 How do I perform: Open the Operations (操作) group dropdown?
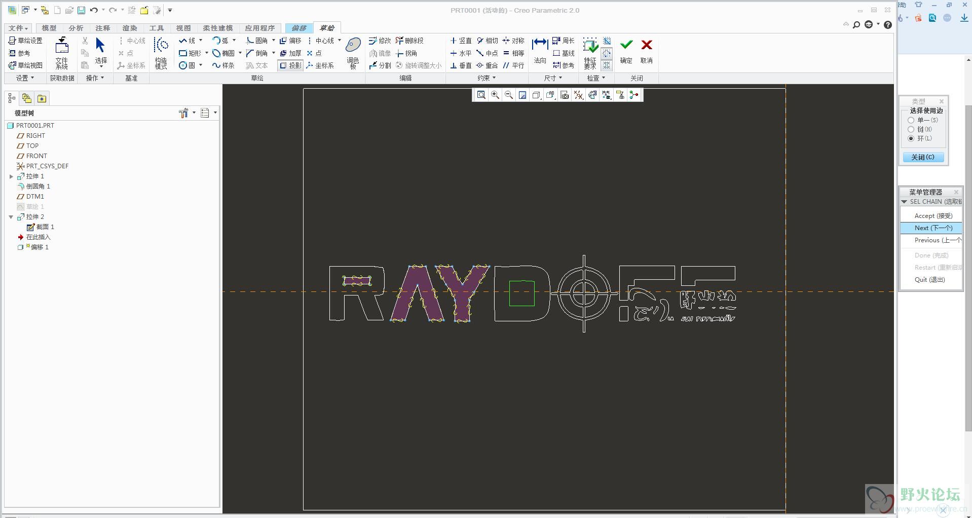point(95,78)
